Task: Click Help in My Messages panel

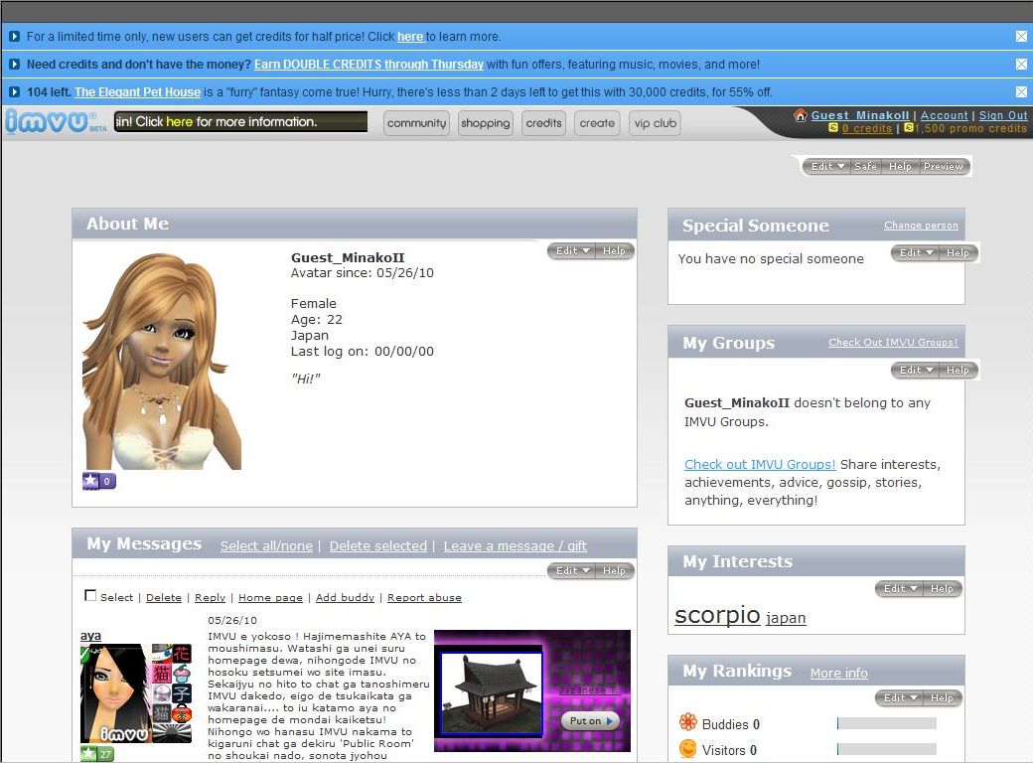Action: pos(614,570)
